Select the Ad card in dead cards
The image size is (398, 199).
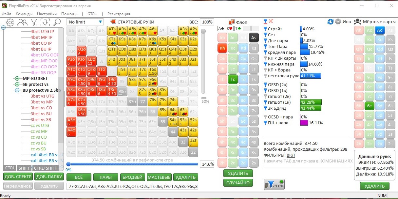coord(380,30)
